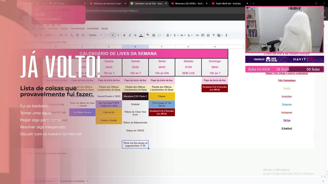The image size is (328, 184).
Task: Open the Conteúdos Incentive sheet tab arrow
Action: 87,181
